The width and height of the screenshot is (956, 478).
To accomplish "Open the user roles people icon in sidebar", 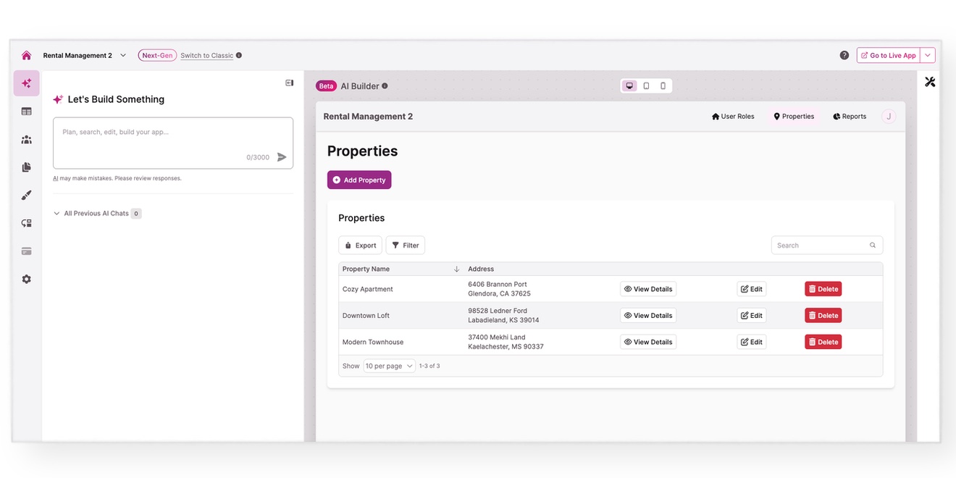I will click(x=27, y=140).
